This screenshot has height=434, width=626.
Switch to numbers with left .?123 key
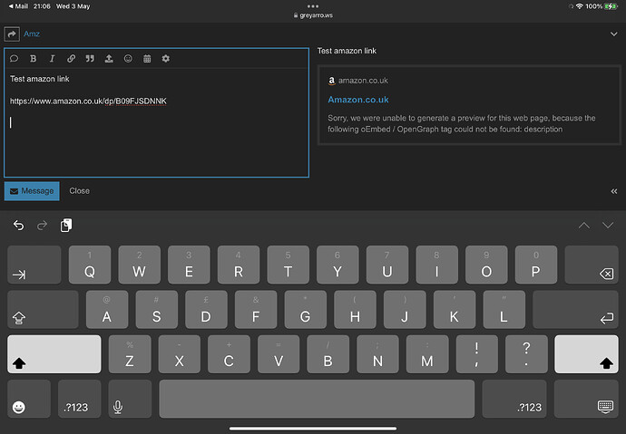80,399
